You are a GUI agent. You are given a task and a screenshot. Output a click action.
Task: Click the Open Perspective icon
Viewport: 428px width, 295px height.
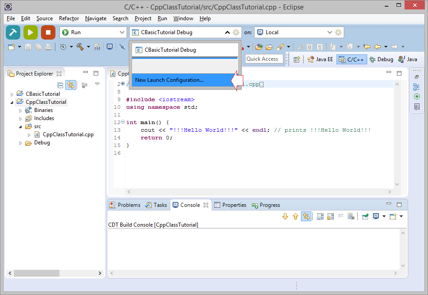point(297,59)
